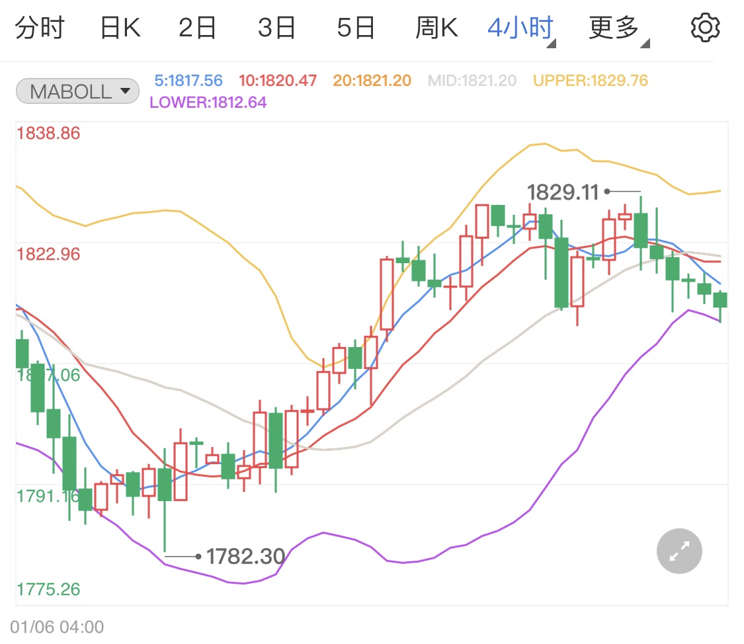
Task: Expand chart to fullscreen with arrow button
Action: coord(679,551)
